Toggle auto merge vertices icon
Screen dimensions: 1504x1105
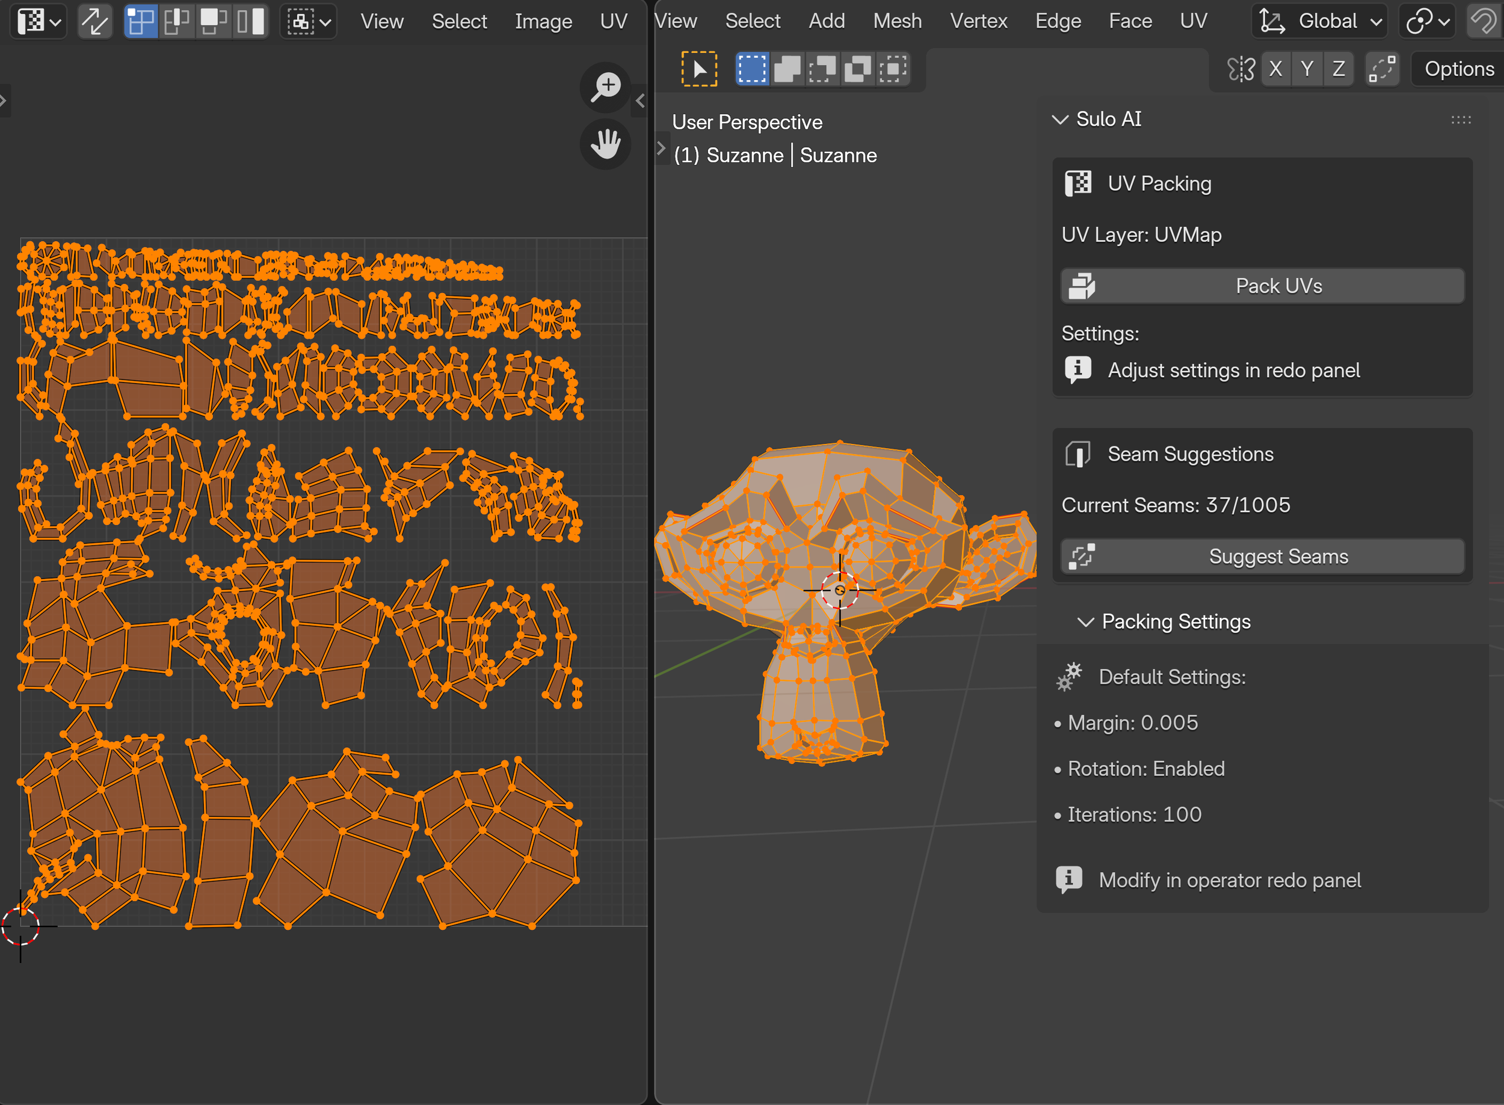click(1382, 69)
